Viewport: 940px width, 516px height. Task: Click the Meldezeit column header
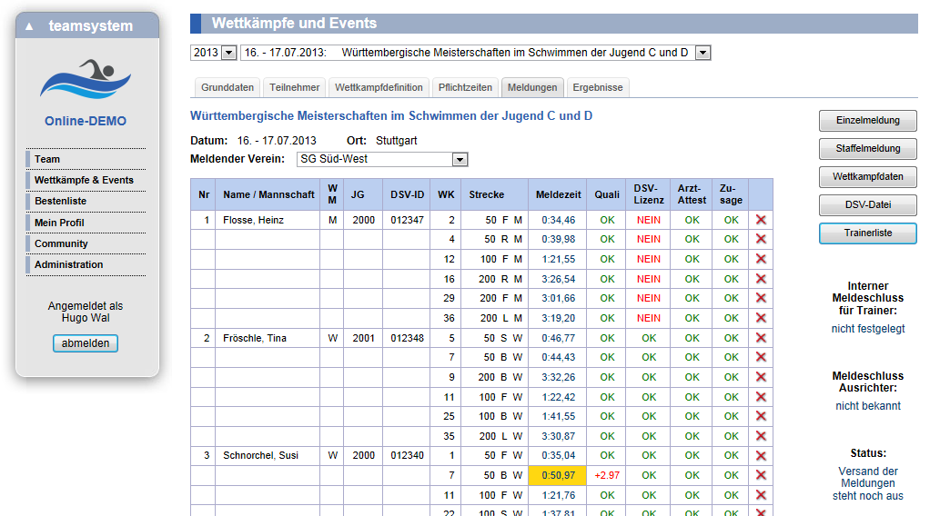click(558, 194)
